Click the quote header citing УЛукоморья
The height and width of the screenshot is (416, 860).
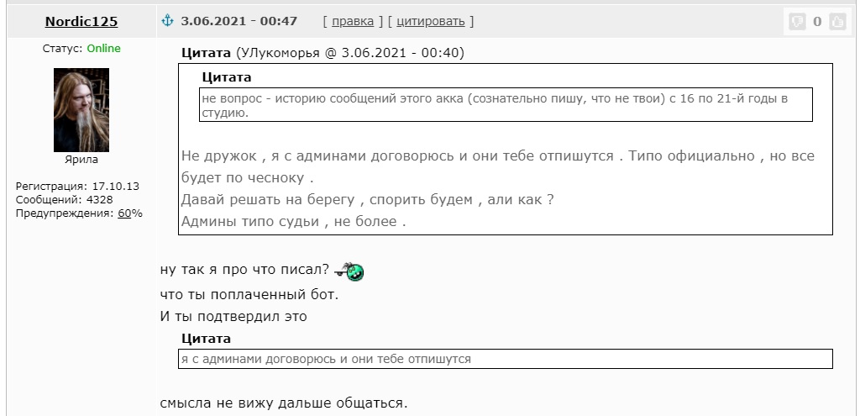(323, 53)
